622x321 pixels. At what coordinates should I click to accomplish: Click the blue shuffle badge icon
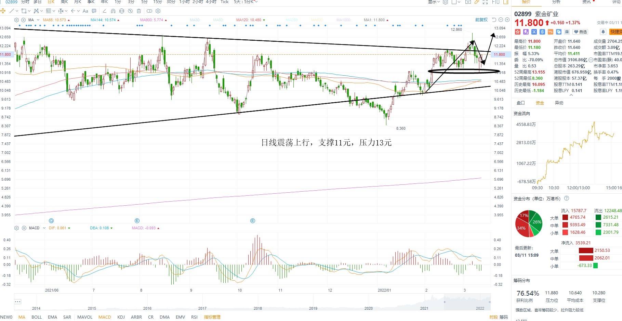(x=534, y=32)
